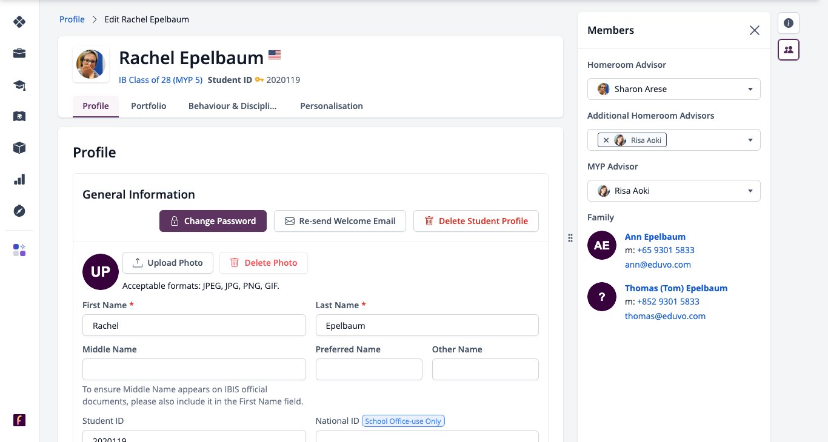Click the School Office-use Only badge
828x442 pixels.
pos(403,421)
